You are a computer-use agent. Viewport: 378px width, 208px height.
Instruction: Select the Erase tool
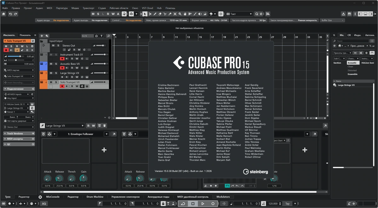tap(160, 14)
